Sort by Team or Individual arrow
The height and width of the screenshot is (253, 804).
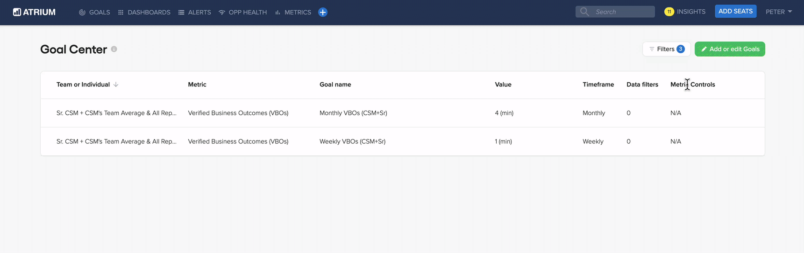coord(116,84)
